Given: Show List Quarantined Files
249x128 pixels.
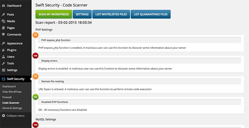Looking at the screenshot, I should 151,14.
